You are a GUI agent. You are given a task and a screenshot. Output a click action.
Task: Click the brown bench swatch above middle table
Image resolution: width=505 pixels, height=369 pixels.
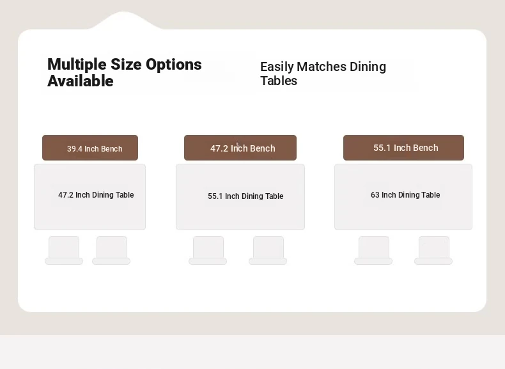click(240, 148)
